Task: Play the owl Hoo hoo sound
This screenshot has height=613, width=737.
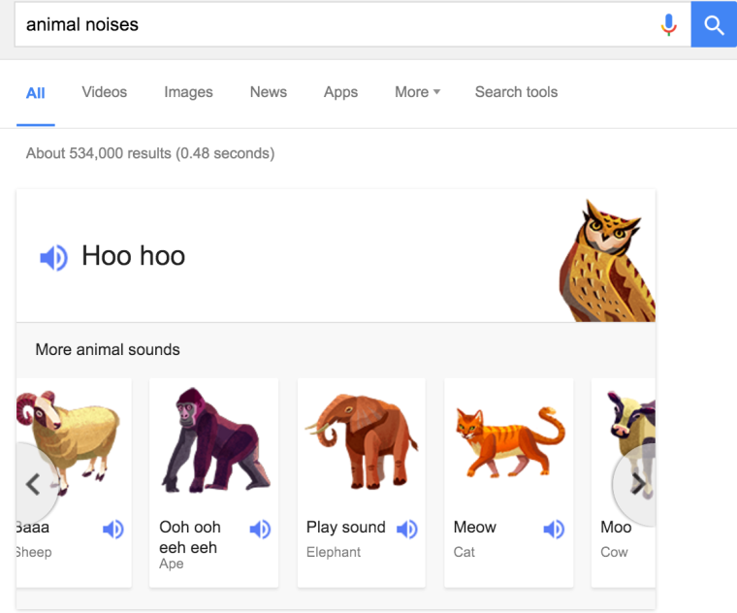Action: tap(54, 257)
